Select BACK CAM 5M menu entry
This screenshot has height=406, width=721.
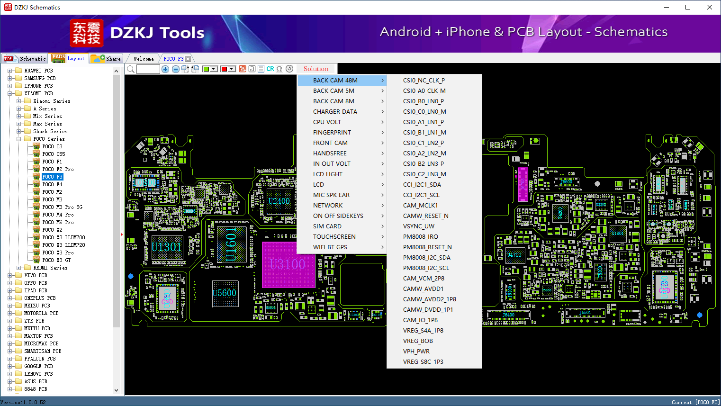(x=342, y=91)
